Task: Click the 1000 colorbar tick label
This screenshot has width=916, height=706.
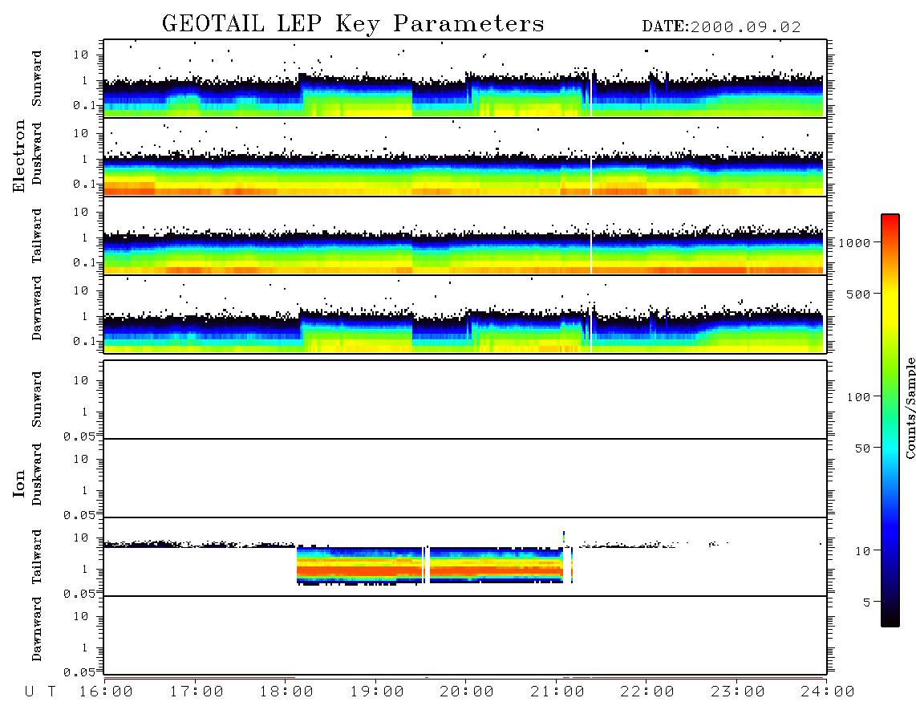Action: coord(855,243)
